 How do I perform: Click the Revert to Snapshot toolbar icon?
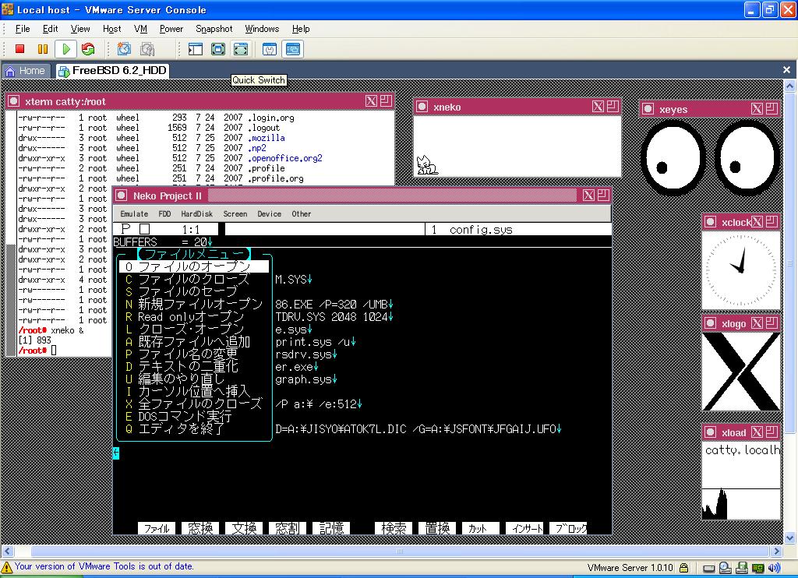point(147,49)
